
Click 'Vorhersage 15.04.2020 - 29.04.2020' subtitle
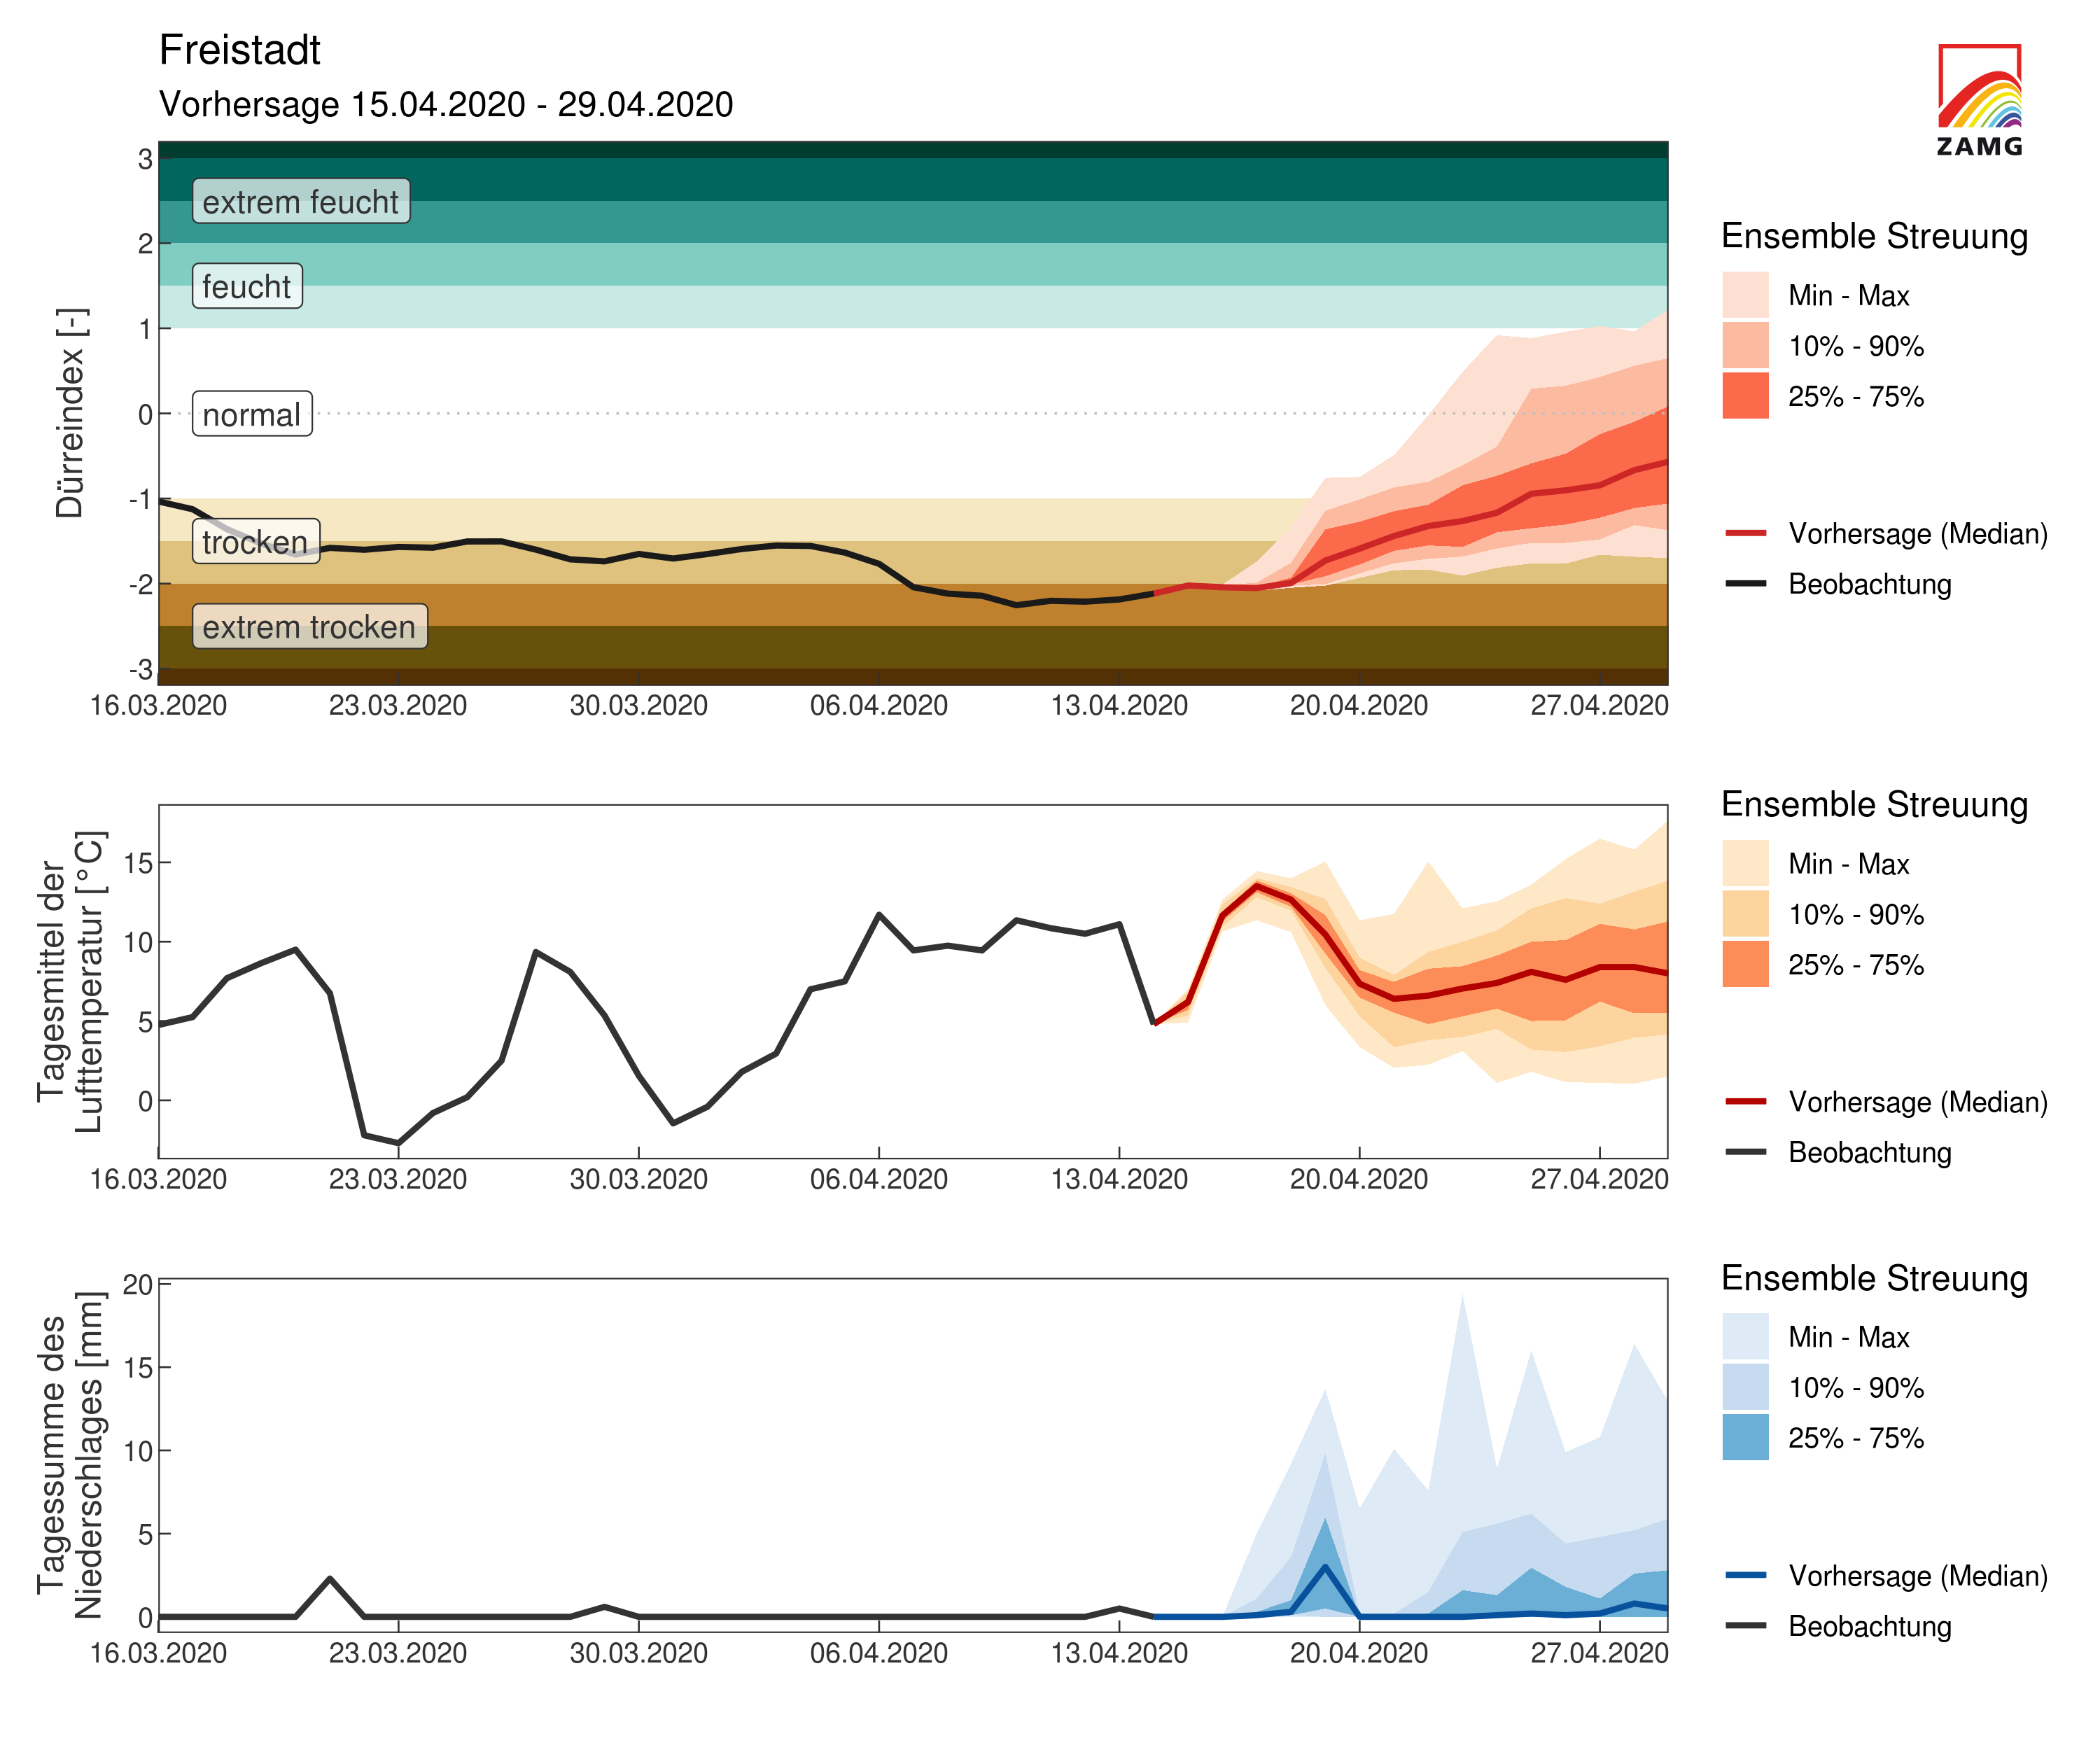[x=446, y=104]
